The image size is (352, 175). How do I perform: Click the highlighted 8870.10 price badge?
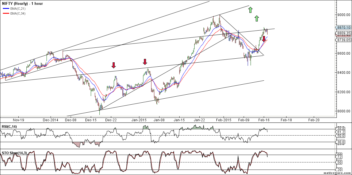(x=343, y=27)
